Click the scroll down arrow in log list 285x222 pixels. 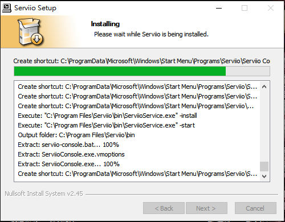coord(264,176)
